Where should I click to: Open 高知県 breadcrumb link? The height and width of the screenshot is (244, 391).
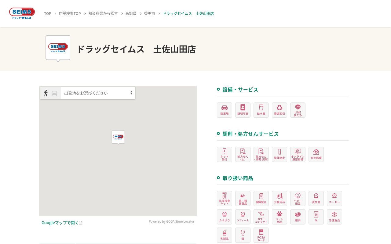(x=131, y=13)
